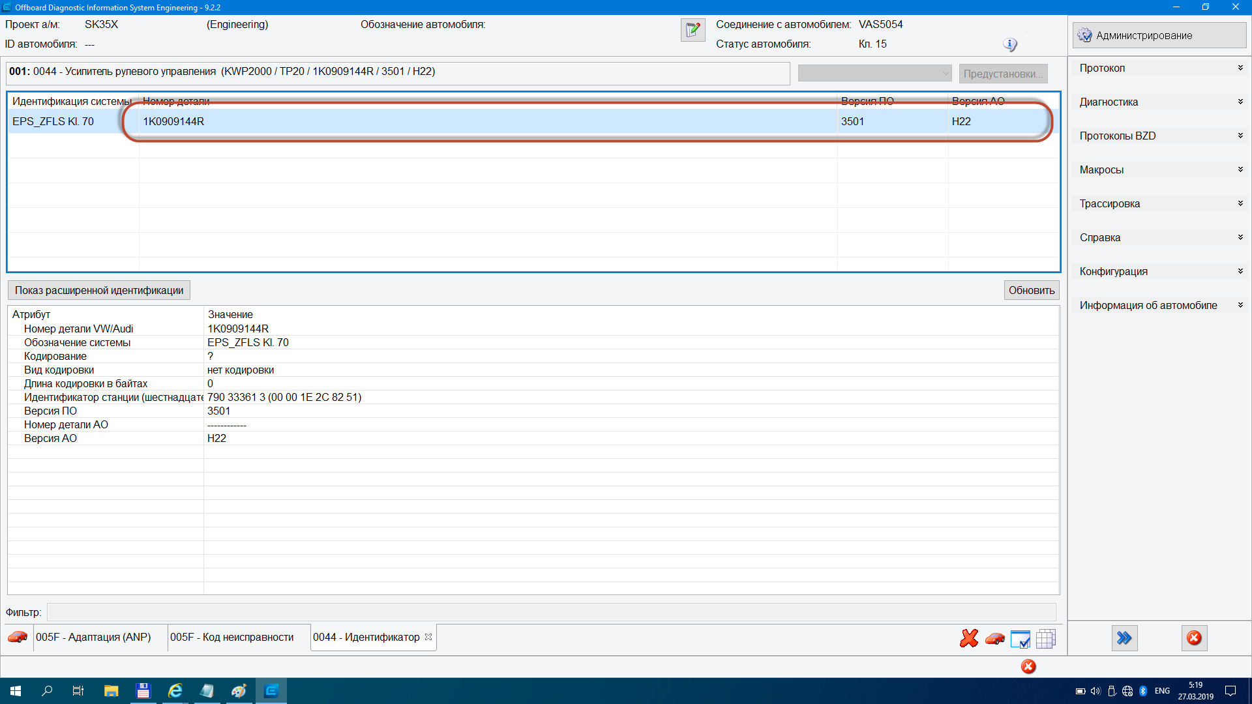The height and width of the screenshot is (704, 1252).
Task: Click the window with checkmark icon
Action: click(1020, 639)
